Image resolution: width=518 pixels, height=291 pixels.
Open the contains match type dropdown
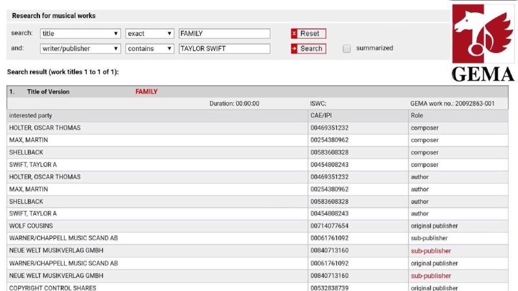click(x=150, y=48)
